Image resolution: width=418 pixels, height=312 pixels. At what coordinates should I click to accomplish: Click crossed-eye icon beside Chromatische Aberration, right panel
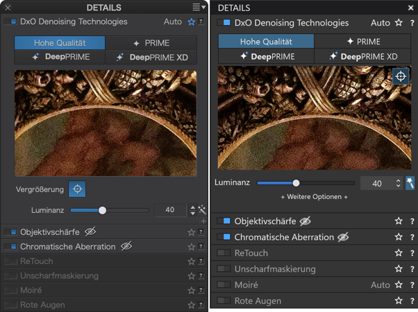tap(343, 237)
